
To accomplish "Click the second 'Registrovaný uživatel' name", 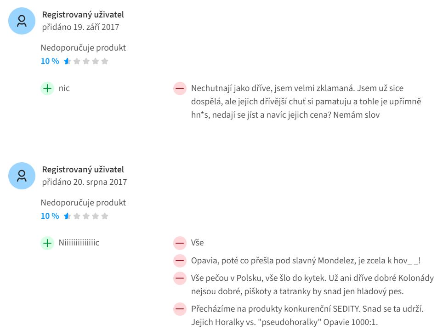I will click(x=83, y=170).
